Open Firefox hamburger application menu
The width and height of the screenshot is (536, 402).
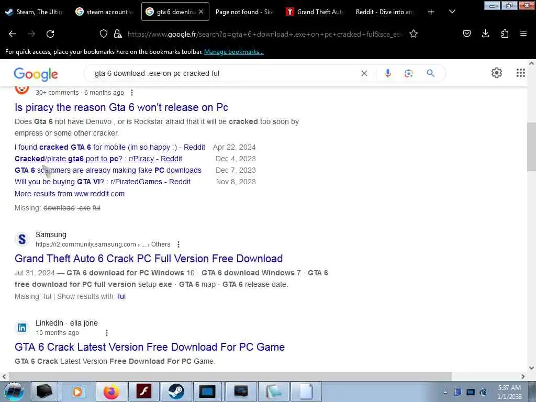[x=523, y=33]
